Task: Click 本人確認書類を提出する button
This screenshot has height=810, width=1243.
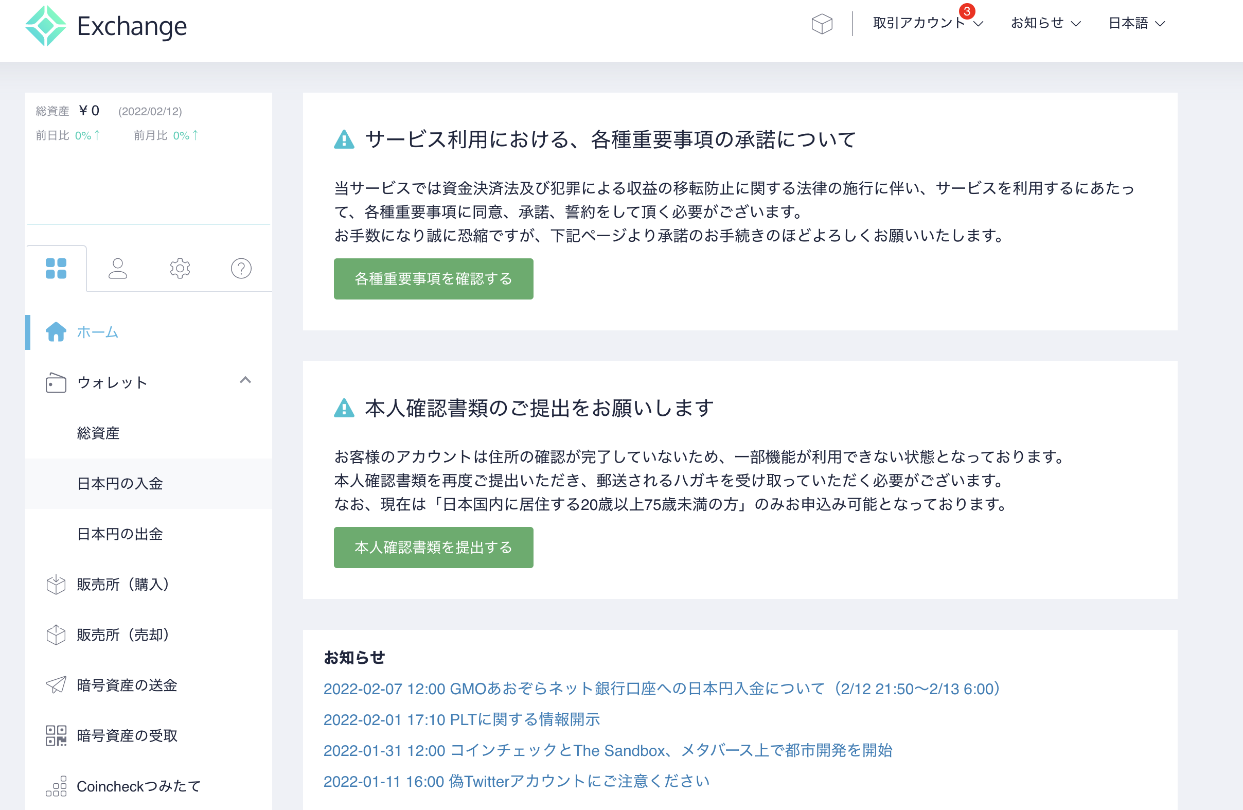Action: point(434,548)
